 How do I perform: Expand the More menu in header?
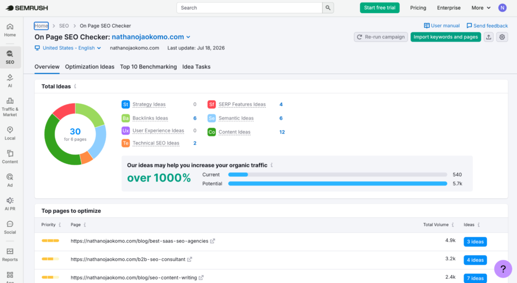tap(481, 8)
